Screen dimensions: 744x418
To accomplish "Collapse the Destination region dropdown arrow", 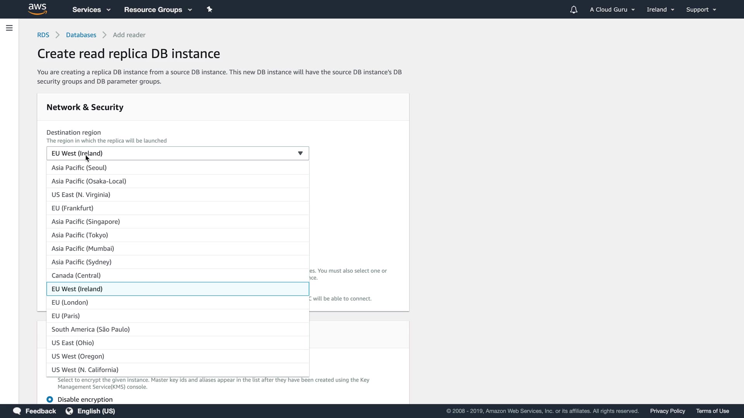I will point(300,153).
